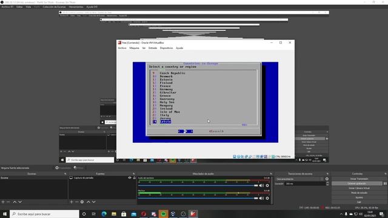Mute the Mic/Aux speaker icon

261,198
